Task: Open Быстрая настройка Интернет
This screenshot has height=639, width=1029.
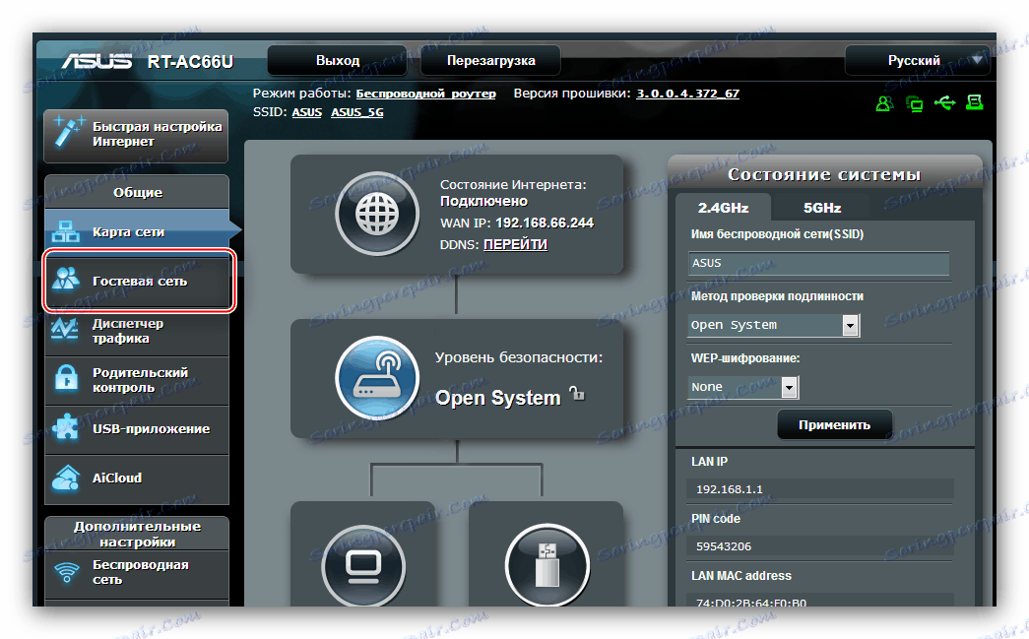Action: click(x=136, y=135)
